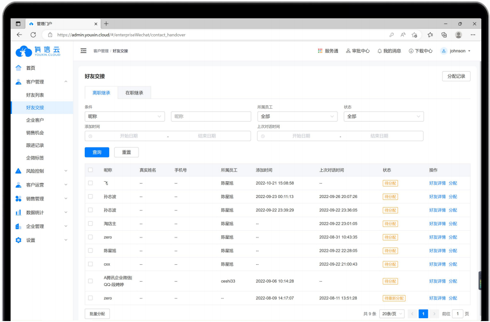
Task: Click the 查询 search button
Action: (97, 152)
